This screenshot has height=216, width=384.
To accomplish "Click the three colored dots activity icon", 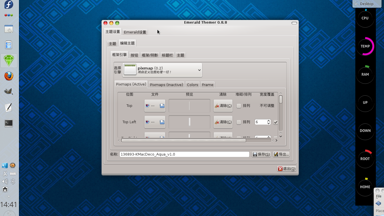I will (9, 15).
